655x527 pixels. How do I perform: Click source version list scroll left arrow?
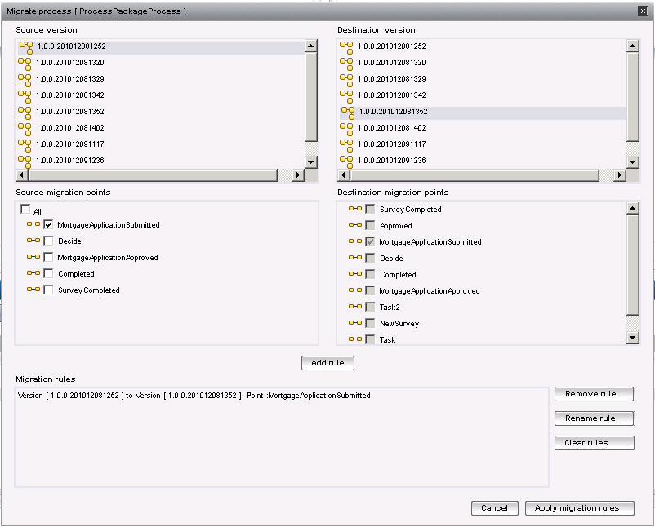22,175
